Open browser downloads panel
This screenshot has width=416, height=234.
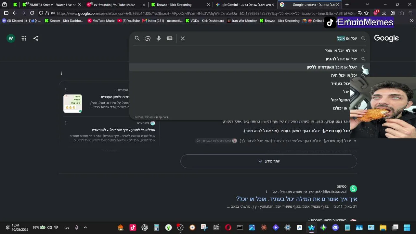(384, 13)
